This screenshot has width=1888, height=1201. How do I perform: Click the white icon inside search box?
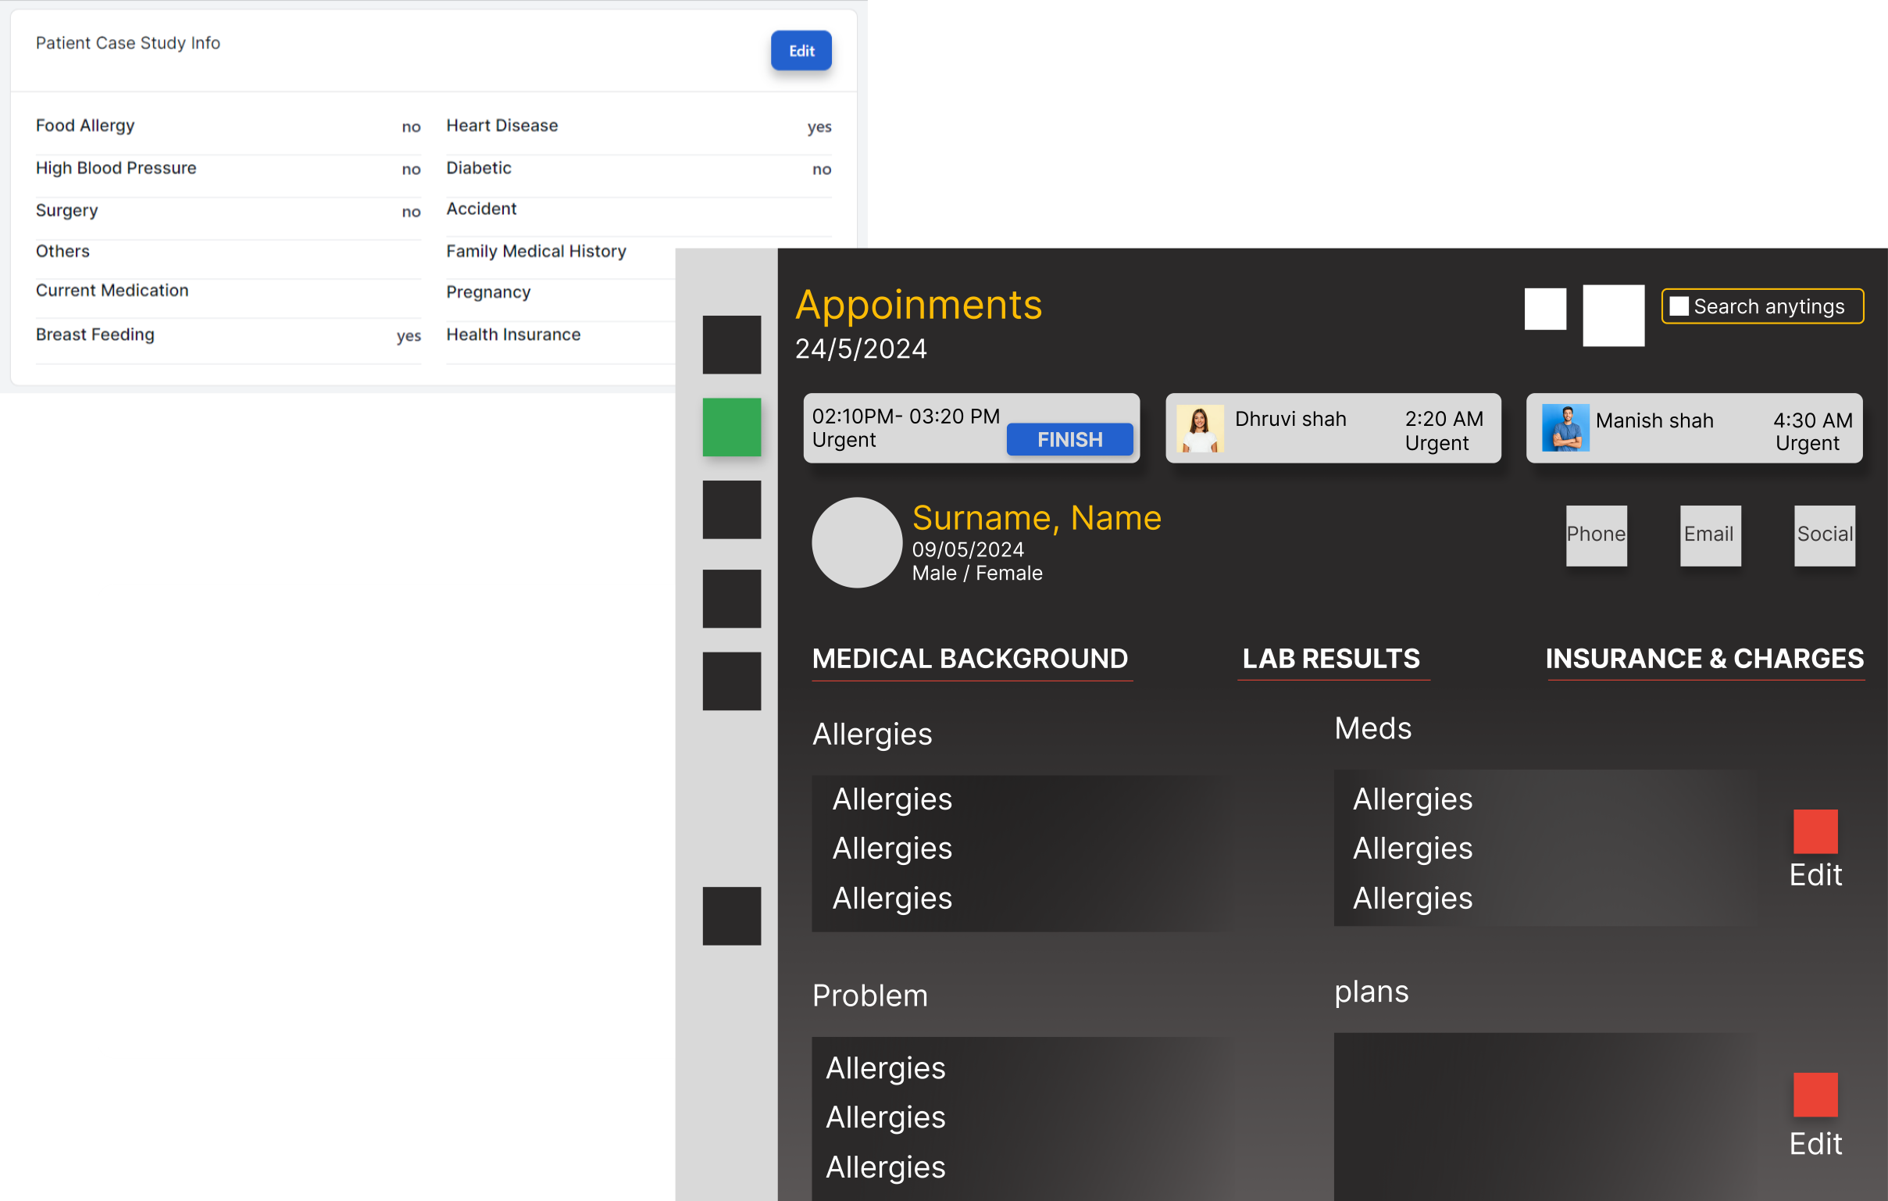click(1678, 306)
